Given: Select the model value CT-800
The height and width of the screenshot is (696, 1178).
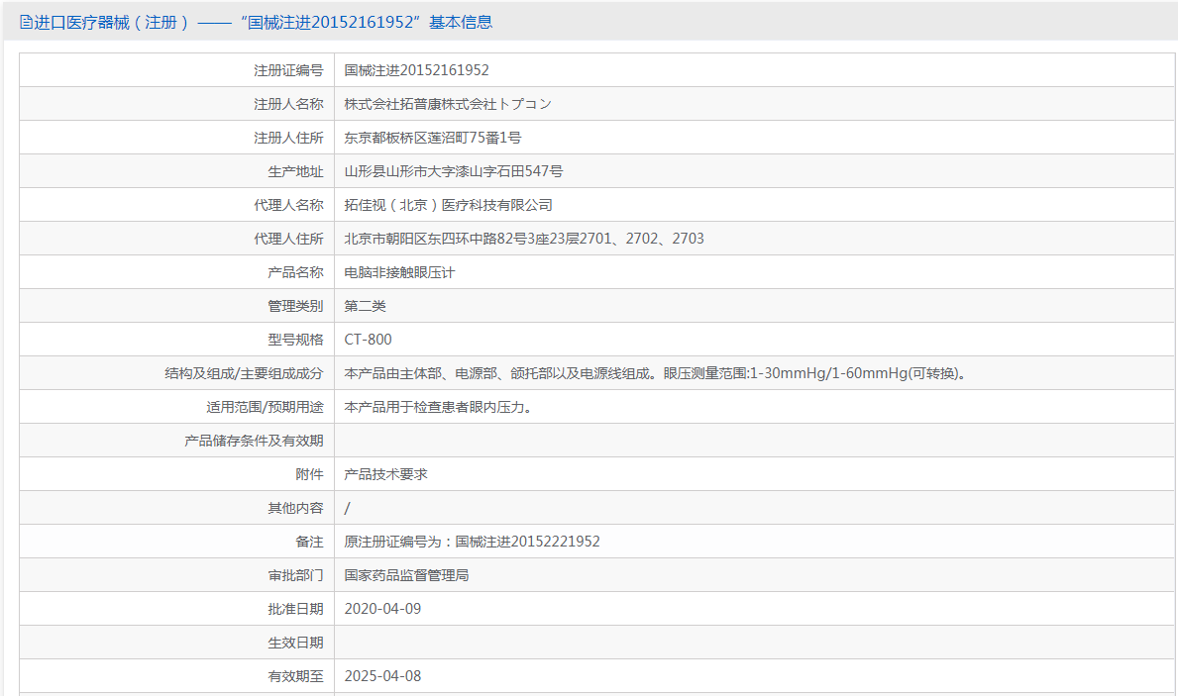Looking at the screenshot, I should pos(369,340).
